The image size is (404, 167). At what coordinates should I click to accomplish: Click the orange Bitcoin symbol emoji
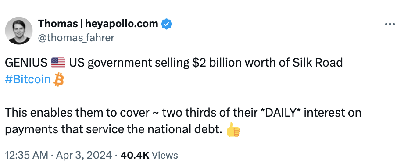click(58, 79)
